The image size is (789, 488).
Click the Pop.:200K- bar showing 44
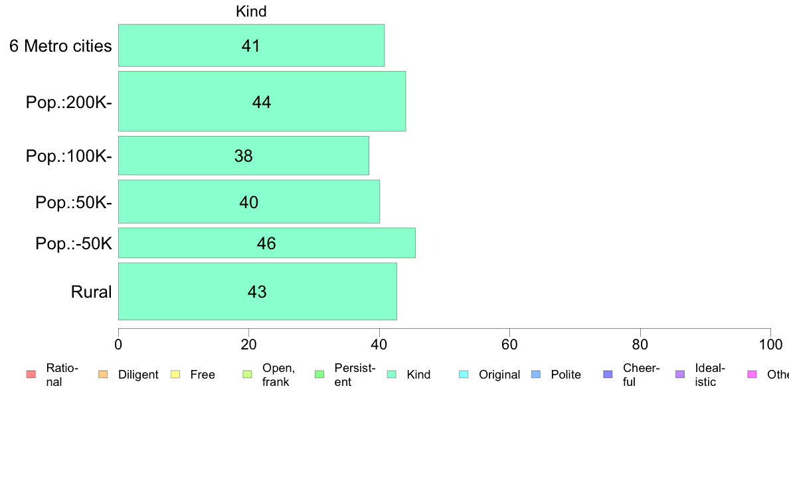tap(262, 101)
